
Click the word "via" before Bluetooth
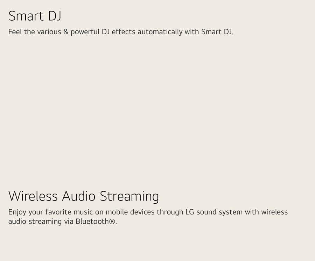click(x=69, y=222)
